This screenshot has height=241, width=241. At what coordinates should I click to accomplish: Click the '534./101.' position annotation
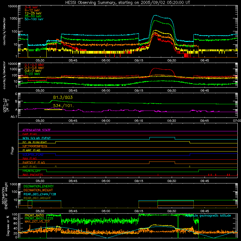click(64, 106)
